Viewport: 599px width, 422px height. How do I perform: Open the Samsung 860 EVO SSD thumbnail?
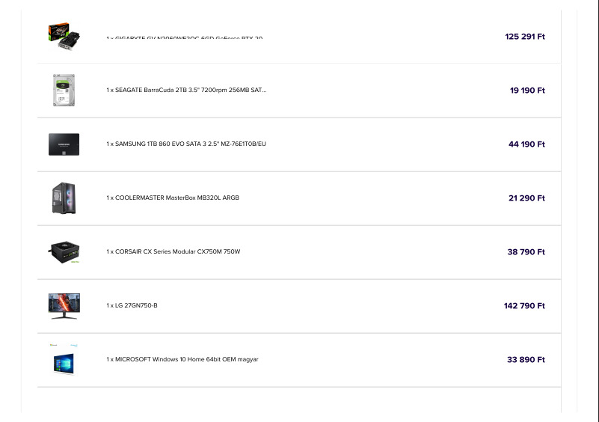[x=64, y=144]
